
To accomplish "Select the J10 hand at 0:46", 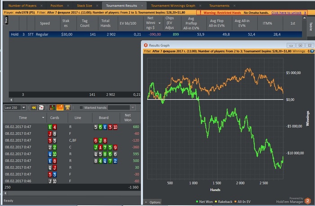I will (72, 181).
